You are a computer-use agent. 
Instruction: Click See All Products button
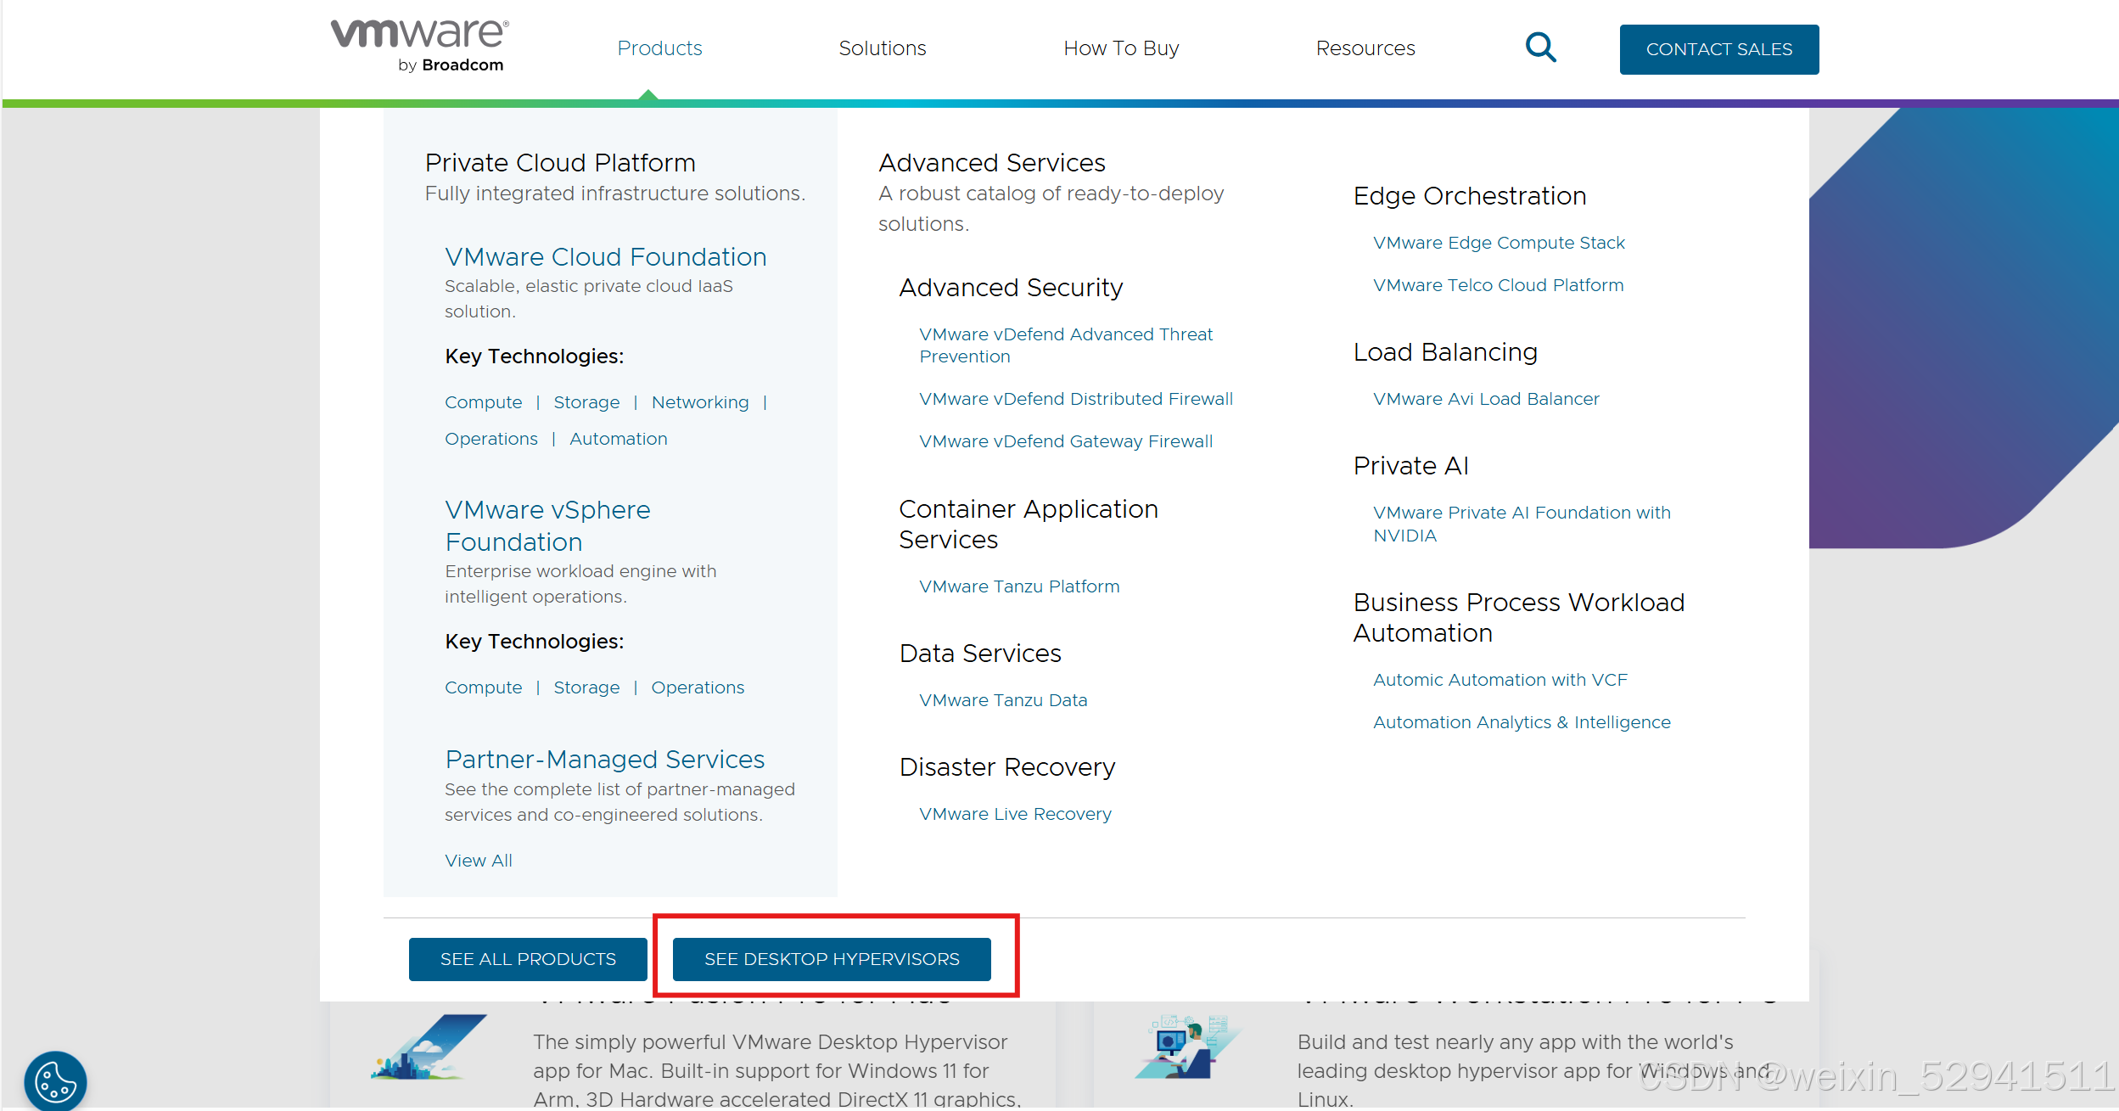tap(528, 959)
